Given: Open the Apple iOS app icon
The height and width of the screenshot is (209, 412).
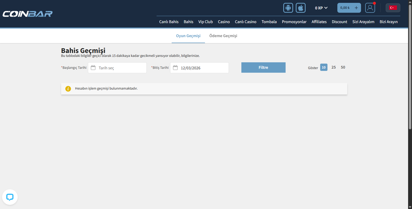Looking at the screenshot, I should 301,8.
